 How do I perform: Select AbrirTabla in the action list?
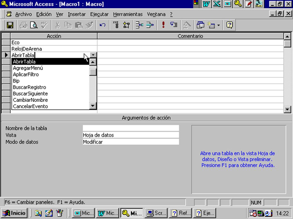[x=50, y=62]
